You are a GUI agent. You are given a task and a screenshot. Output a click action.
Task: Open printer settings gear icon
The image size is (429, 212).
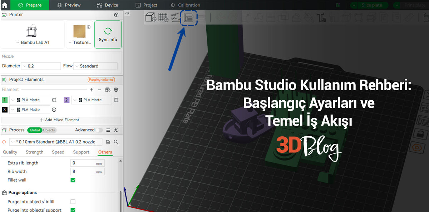(116, 15)
